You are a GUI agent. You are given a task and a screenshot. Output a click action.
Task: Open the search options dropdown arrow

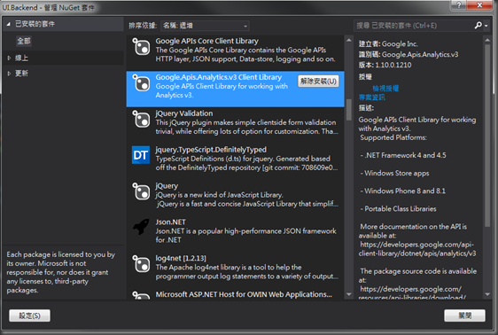pos(486,26)
